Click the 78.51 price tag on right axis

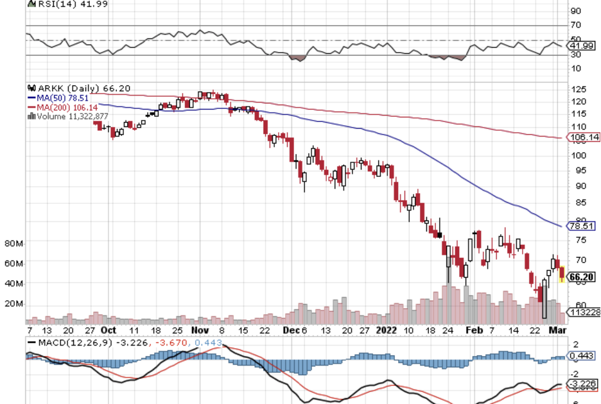[583, 226]
